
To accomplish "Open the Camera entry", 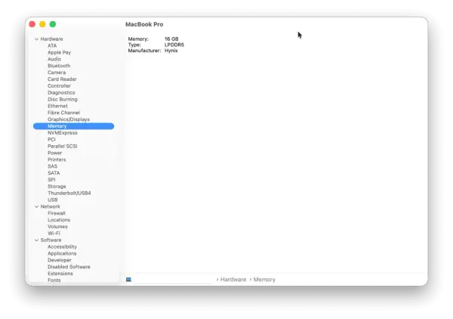I will [x=57, y=73].
